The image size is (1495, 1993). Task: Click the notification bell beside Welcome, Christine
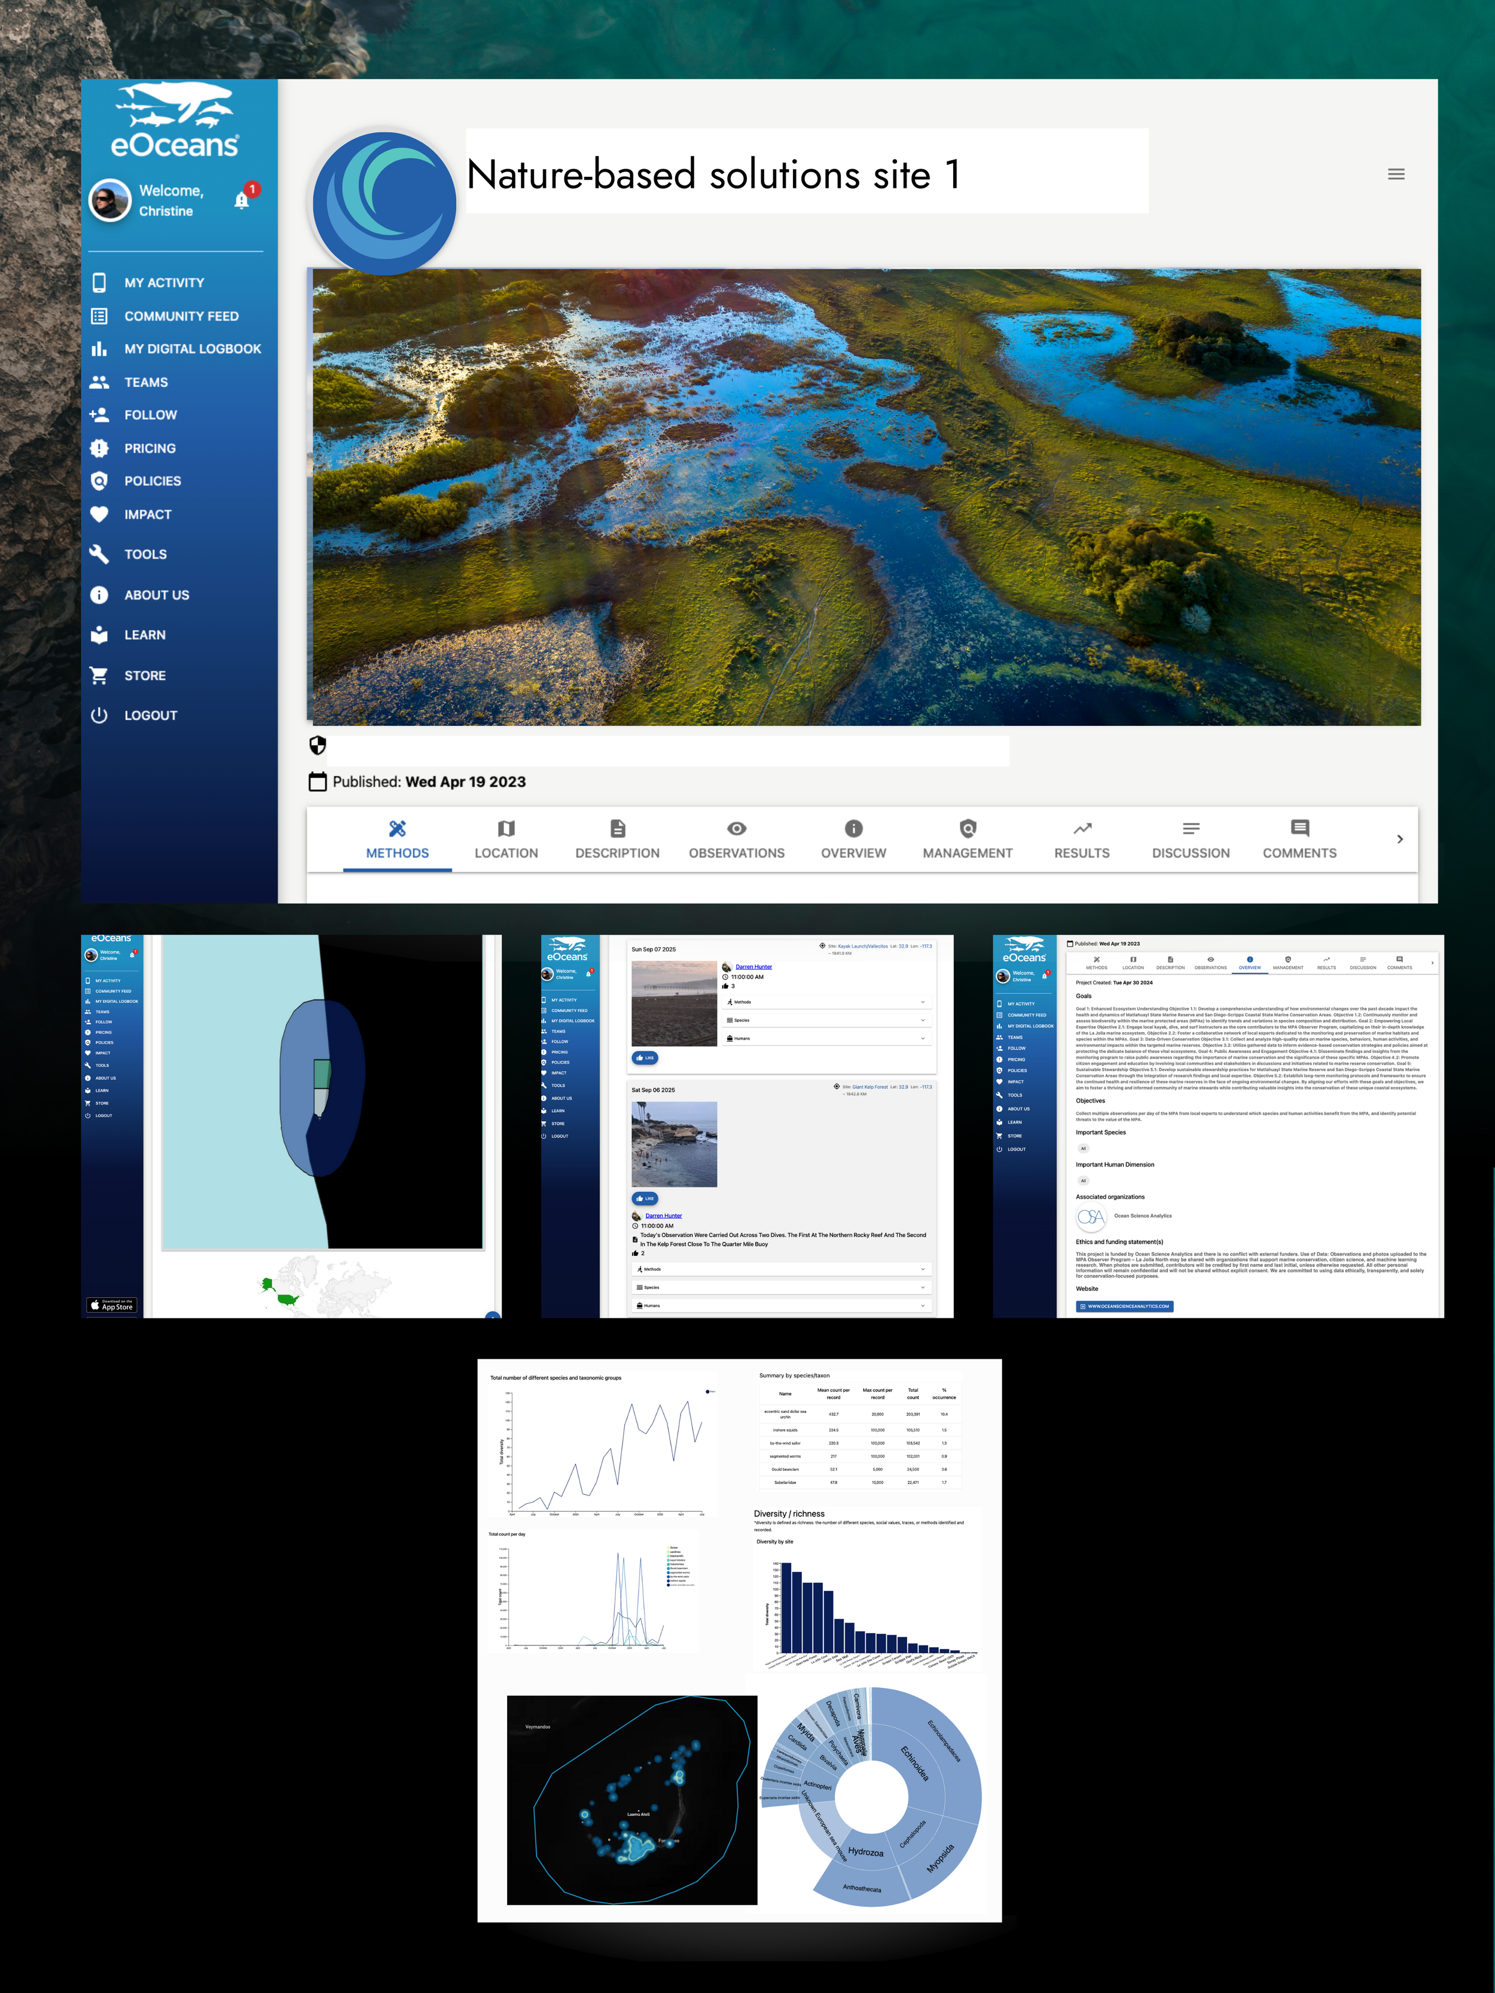pyautogui.click(x=242, y=200)
